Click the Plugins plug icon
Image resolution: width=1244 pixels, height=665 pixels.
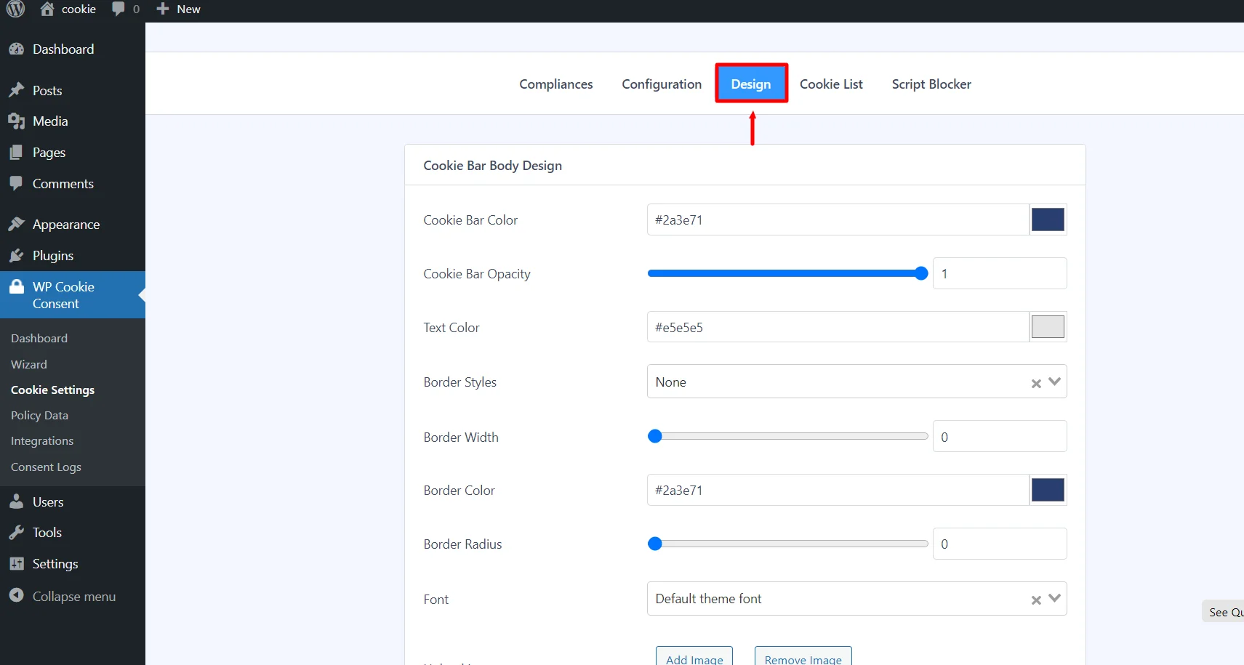click(17, 255)
